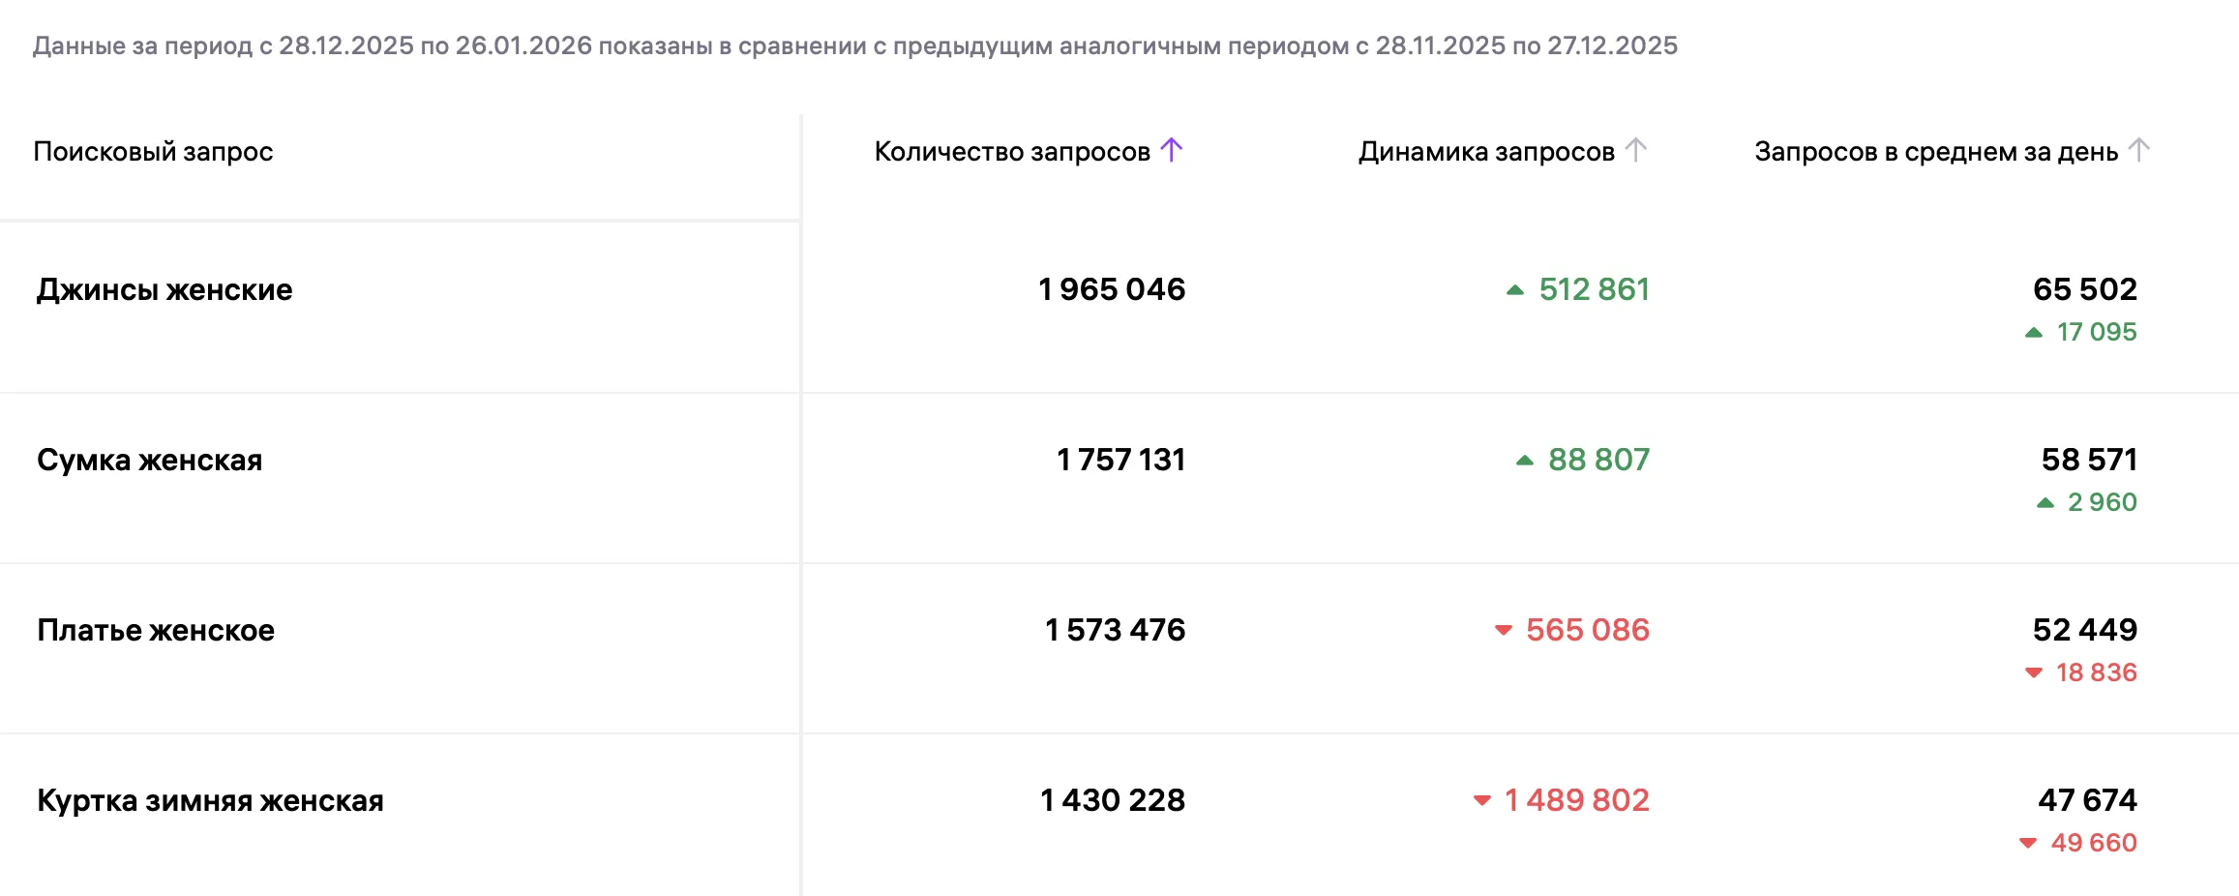This screenshot has height=896, width=2239.
Task: Click the green up-triangle near 17 095
Action: pyautogui.click(x=2032, y=332)
